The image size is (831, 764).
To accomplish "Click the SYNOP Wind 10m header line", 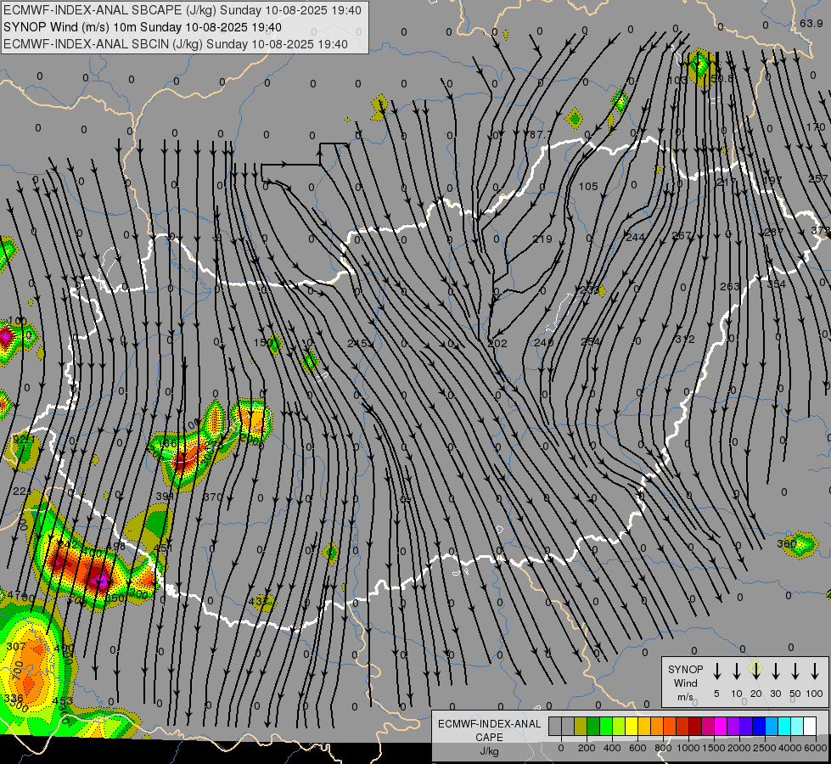I will pos(143,27).
